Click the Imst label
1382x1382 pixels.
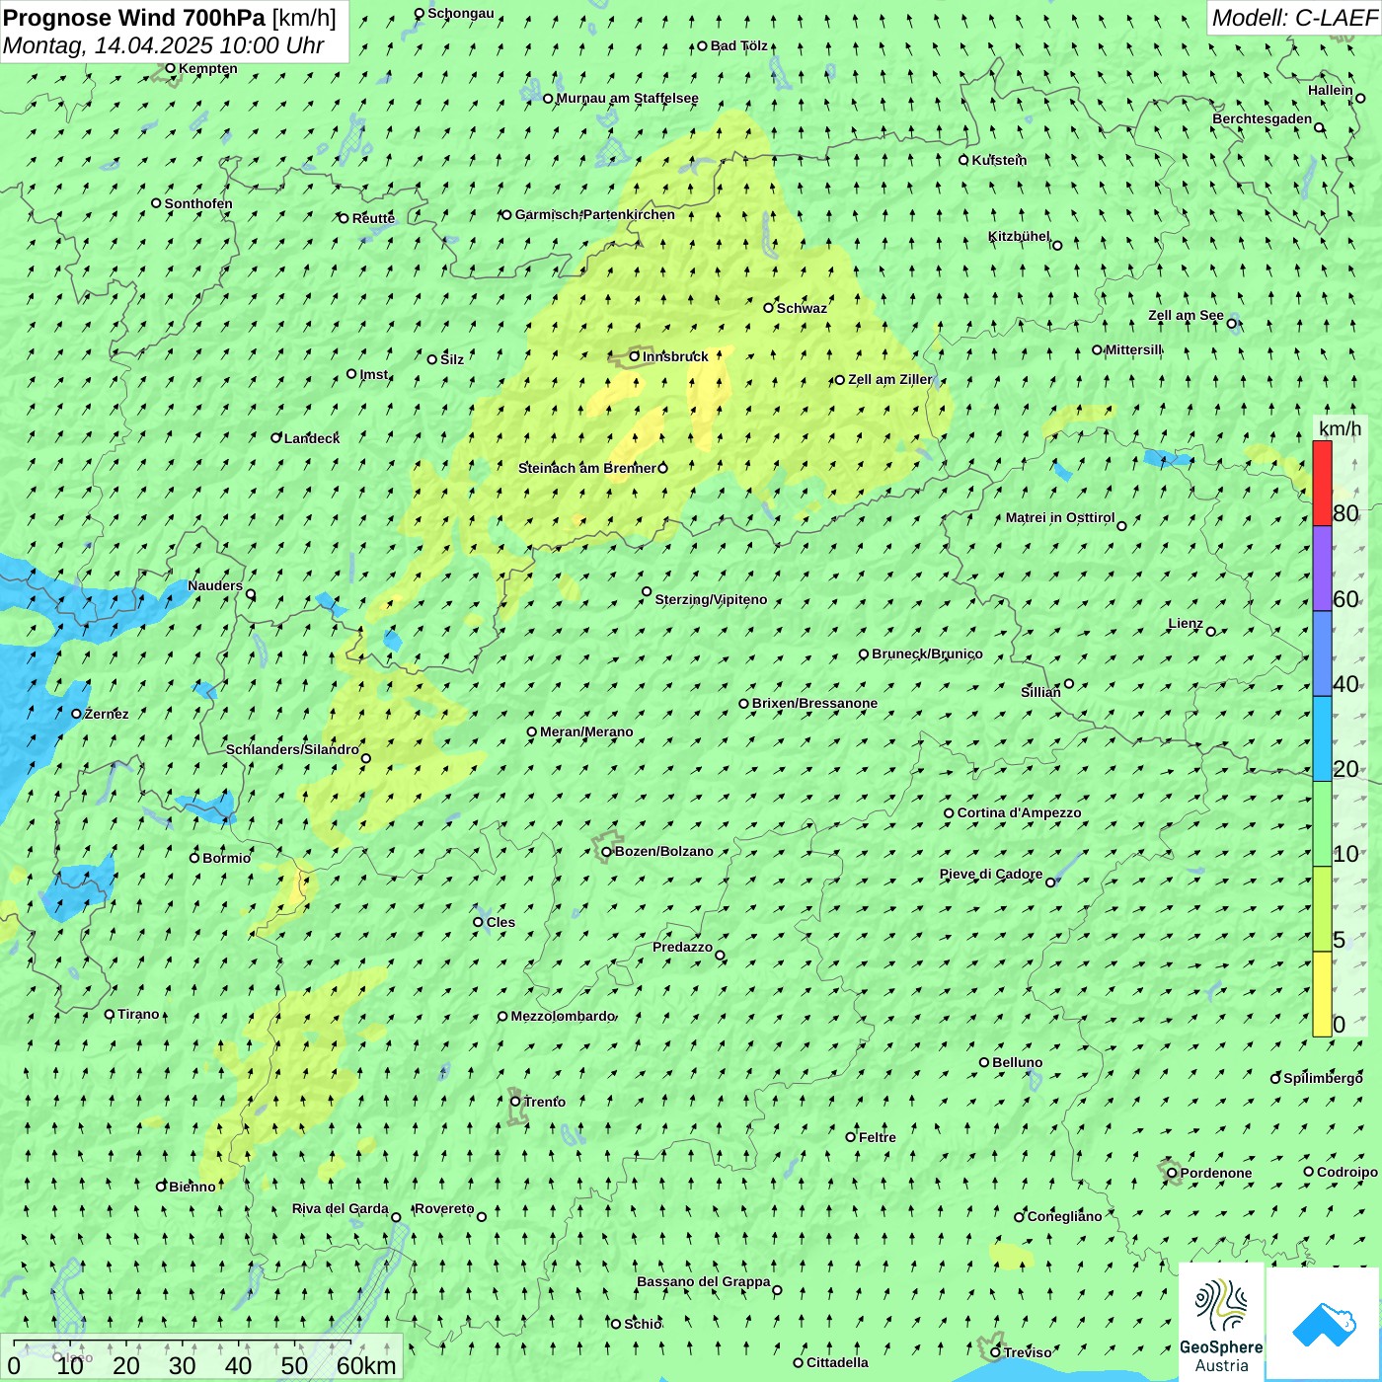pos(373,374)
